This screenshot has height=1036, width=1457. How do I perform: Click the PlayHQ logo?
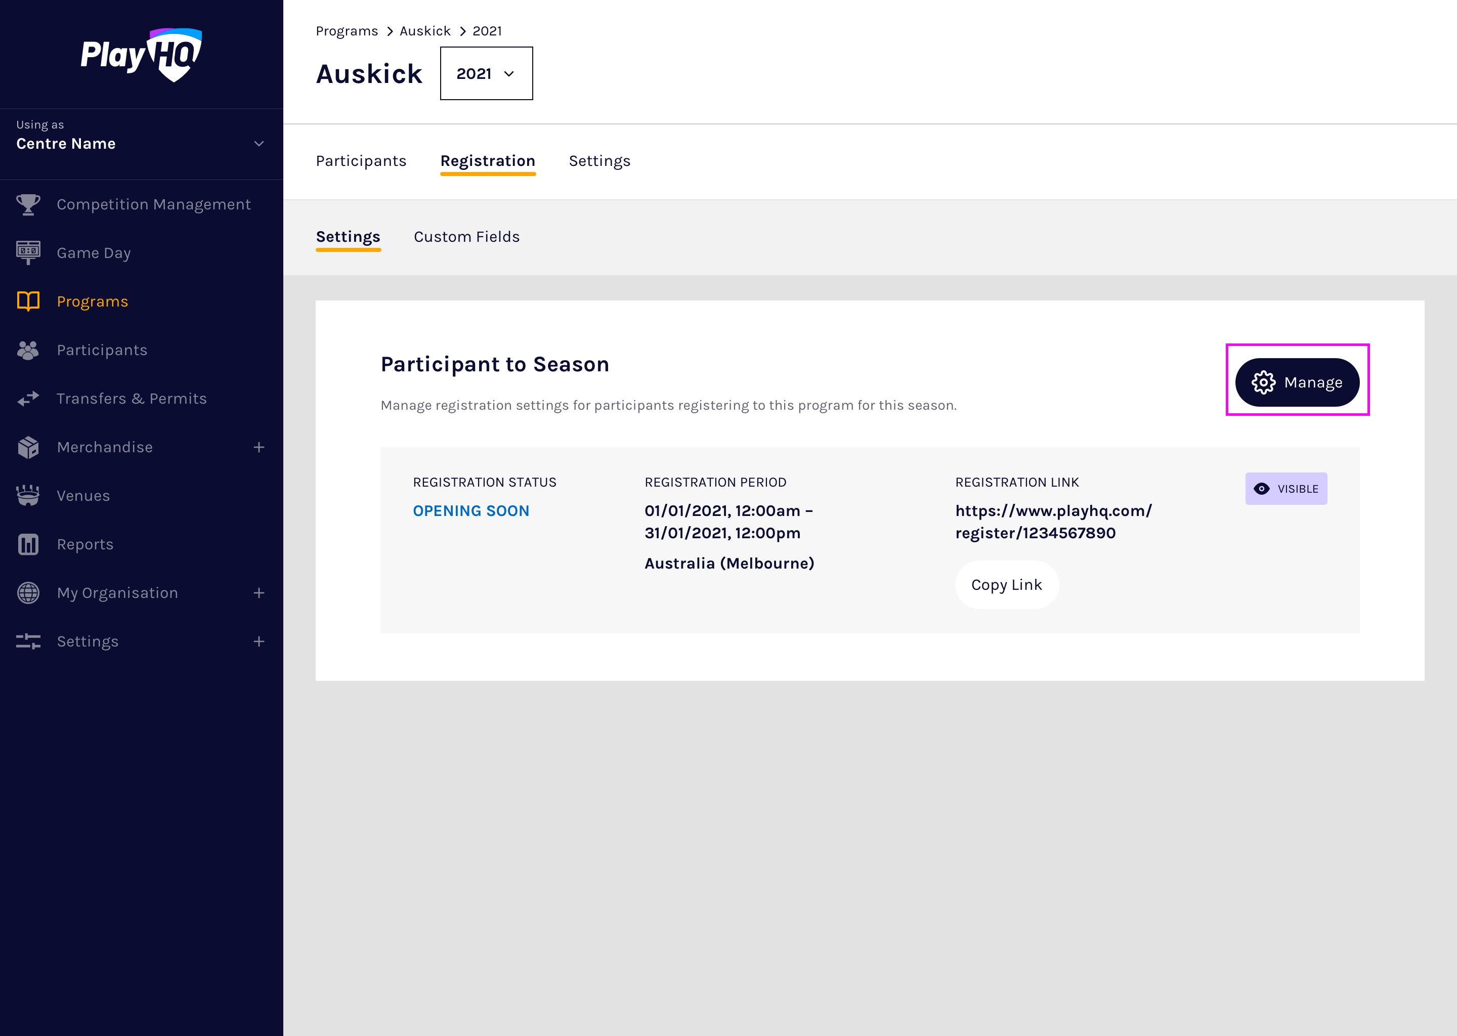point(141,55)
